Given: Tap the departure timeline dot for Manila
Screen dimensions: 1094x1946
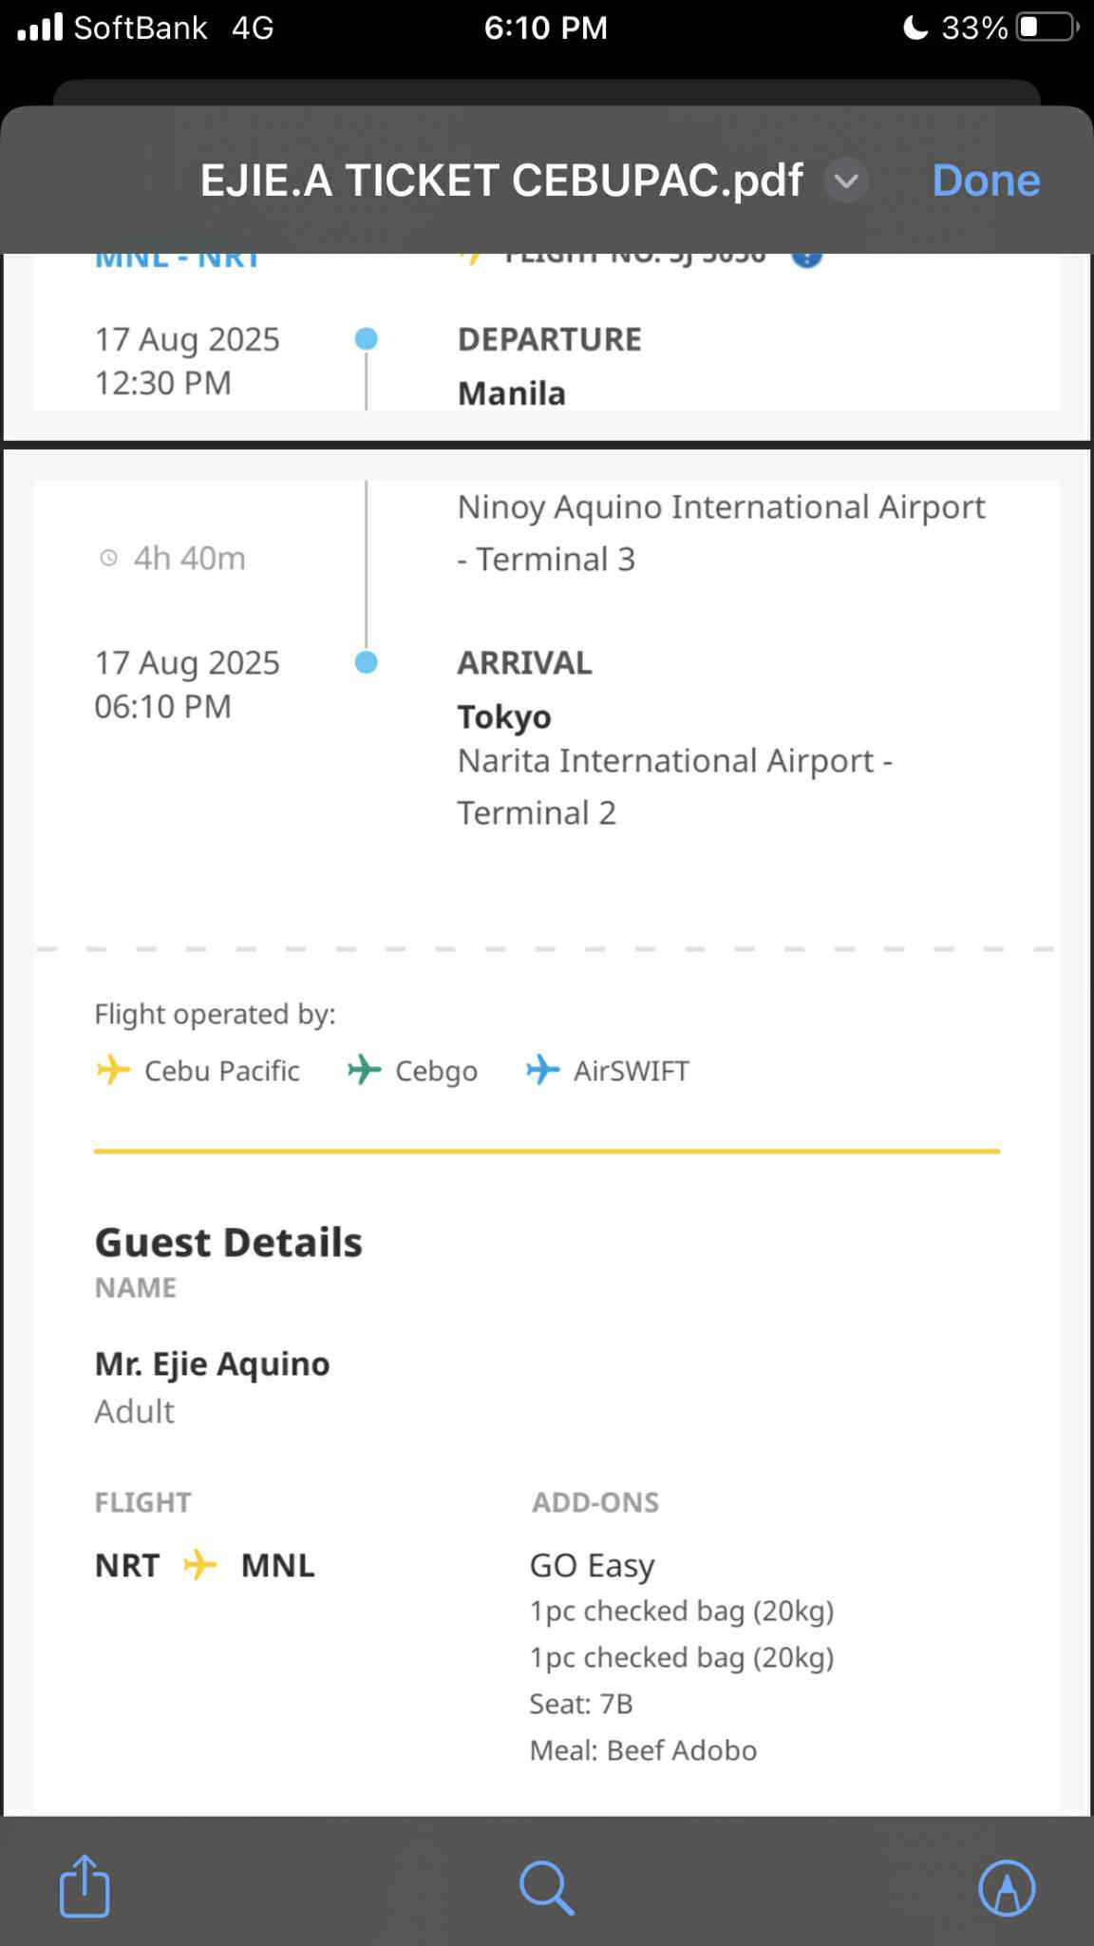Looking at the screenshot, I should [366, 338].
